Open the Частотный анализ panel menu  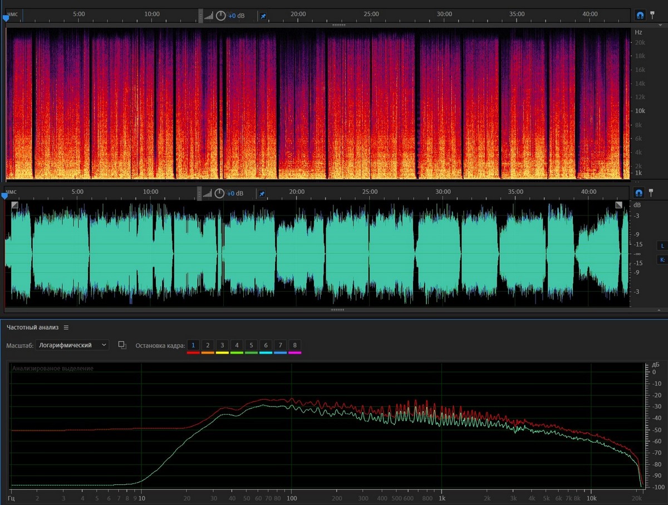coord(66,327)
